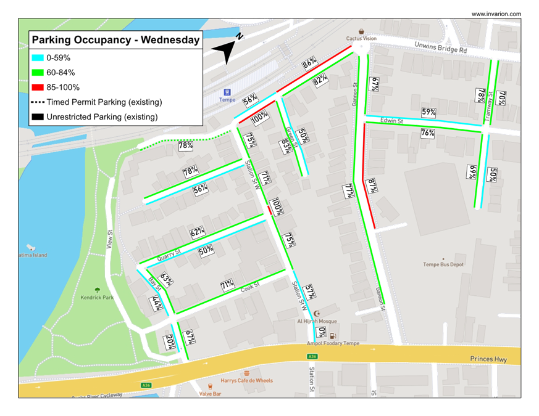Click the Kendrick Park tree icon

tap(97, 290)
